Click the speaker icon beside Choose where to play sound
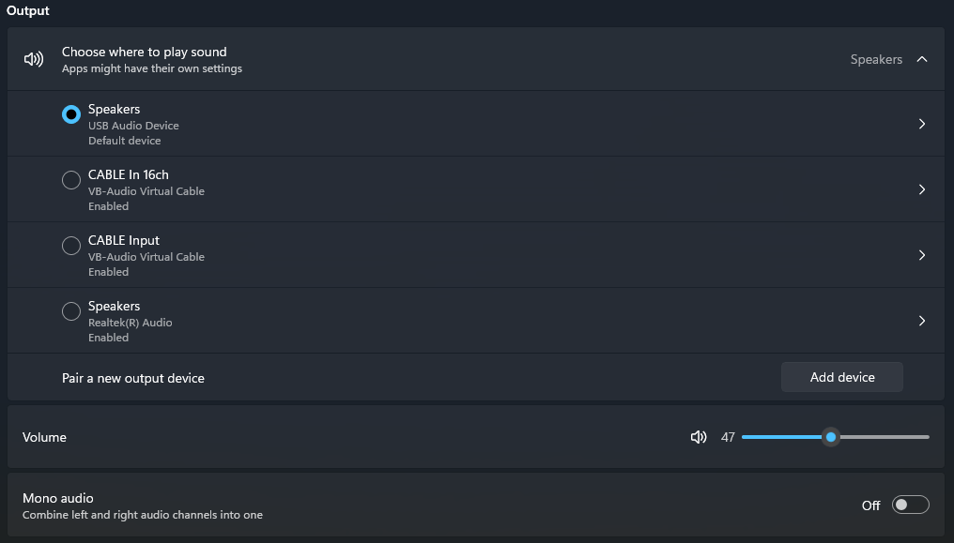954x543 pixels. 34,59
